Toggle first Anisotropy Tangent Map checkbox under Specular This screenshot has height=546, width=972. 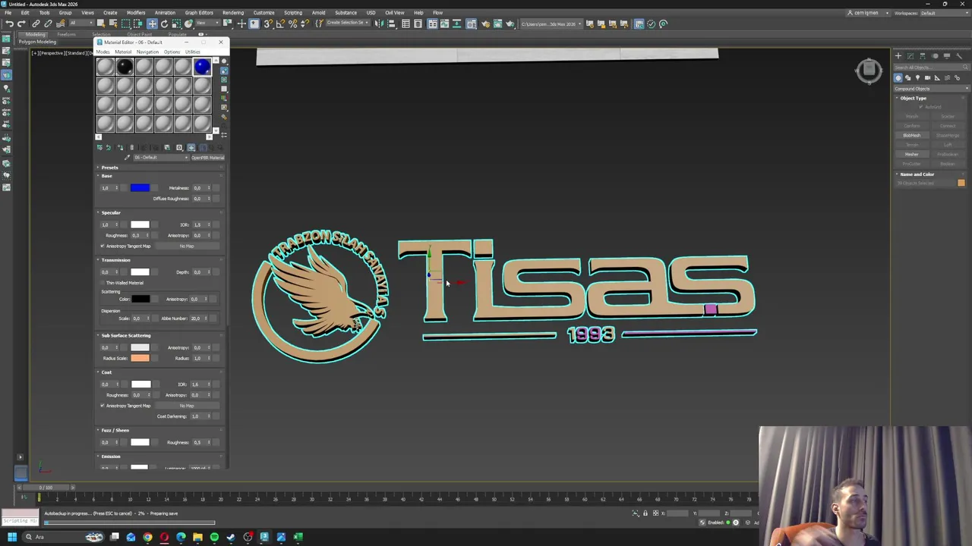click(103, 246)
